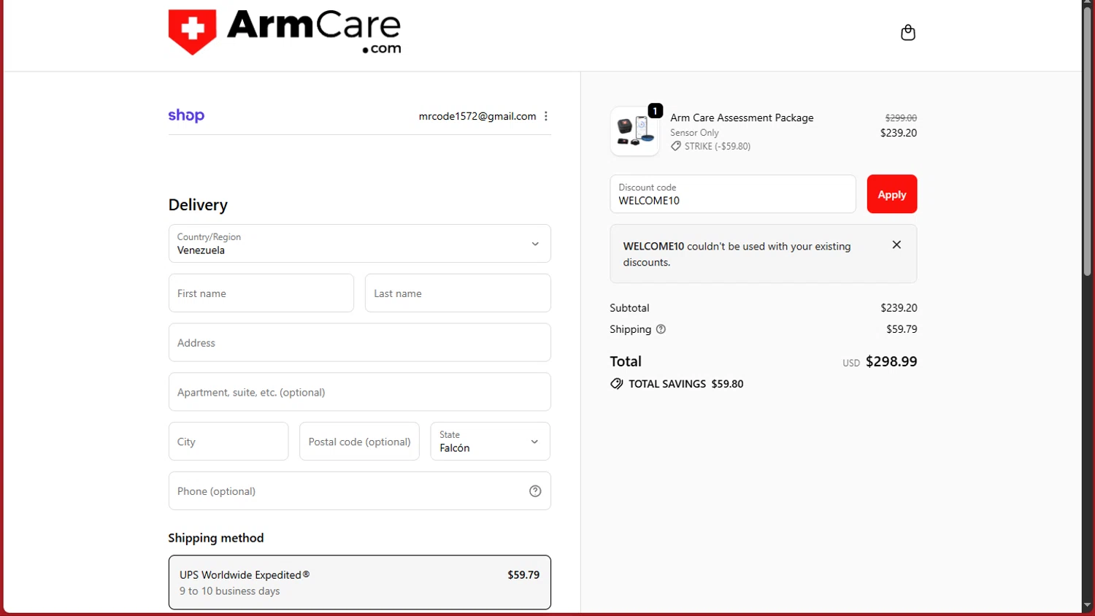Click the Phone (optional) field
This screenshot has height=616, width=1095.
pos(359,491)
